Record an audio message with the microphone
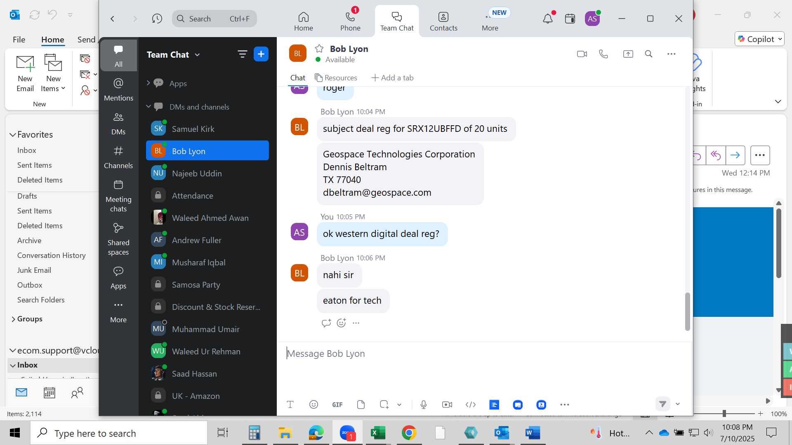 (x=424, y=405)
